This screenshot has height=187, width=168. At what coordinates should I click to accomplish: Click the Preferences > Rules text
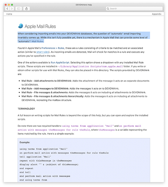point(53,48)
